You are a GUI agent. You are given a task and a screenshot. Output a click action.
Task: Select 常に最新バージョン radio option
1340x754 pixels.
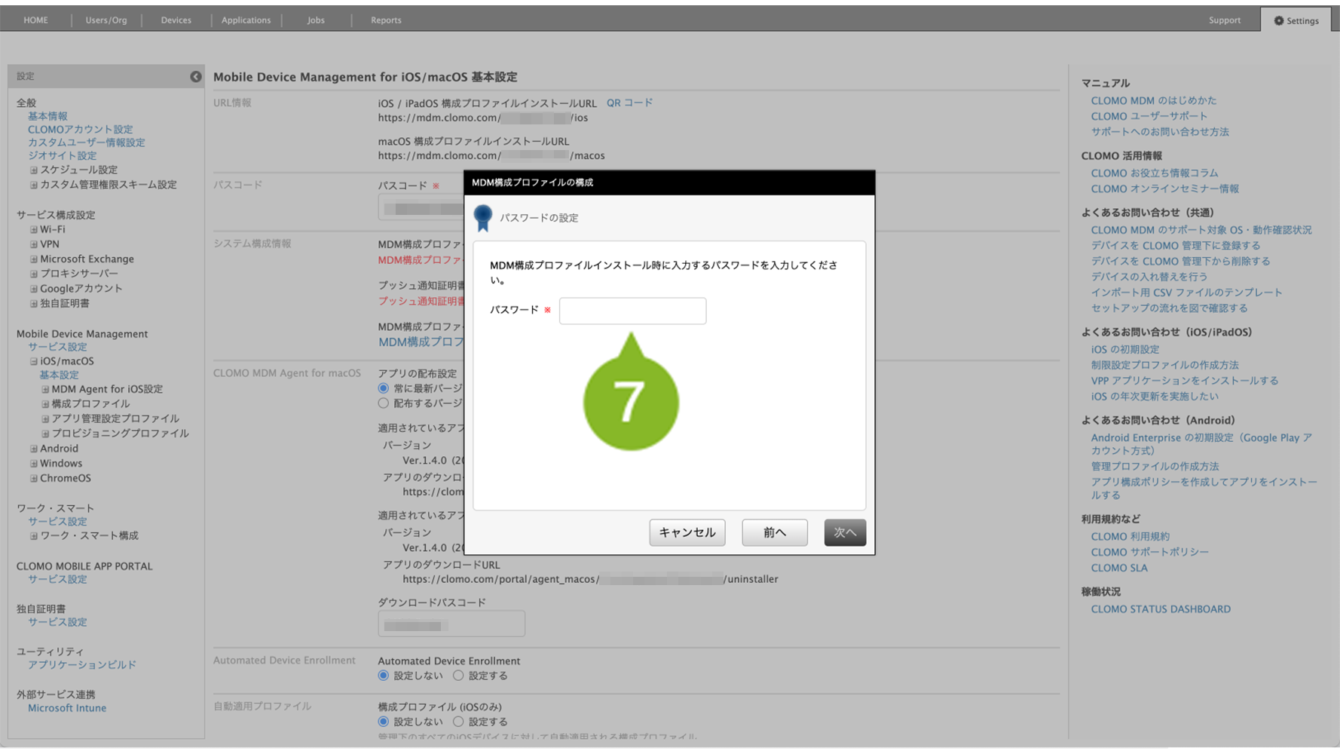coord(384,388)
